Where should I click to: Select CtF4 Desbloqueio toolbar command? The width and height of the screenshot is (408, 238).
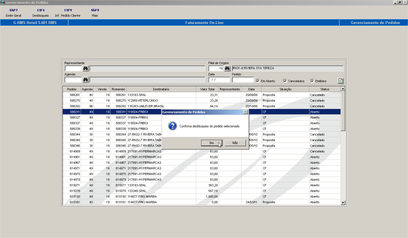[x=41, y=13]
